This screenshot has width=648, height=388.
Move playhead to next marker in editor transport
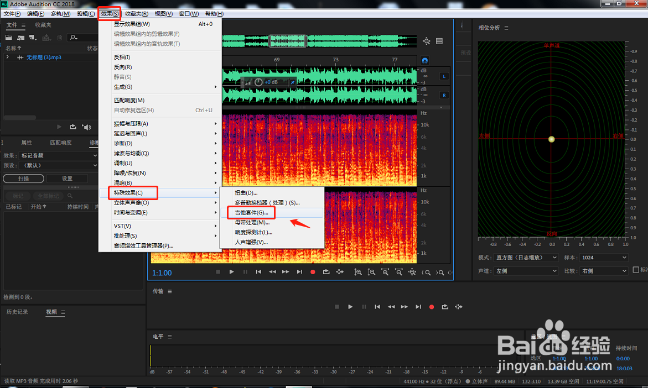point(299,272)
